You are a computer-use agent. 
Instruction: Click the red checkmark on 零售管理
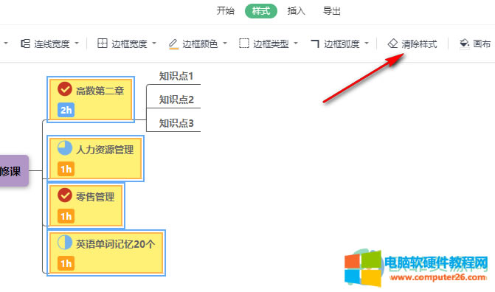(x=65, y=195)
